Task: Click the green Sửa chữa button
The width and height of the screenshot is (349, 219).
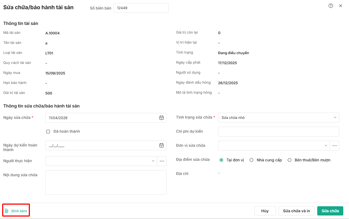Action: click(330, 211)
